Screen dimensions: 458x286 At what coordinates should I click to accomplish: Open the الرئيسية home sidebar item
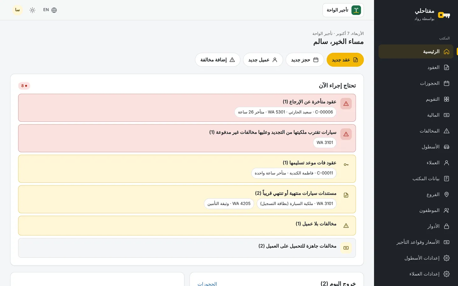pos(416,51)
